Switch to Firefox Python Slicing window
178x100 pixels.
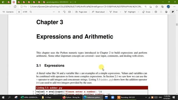(71, 97)
